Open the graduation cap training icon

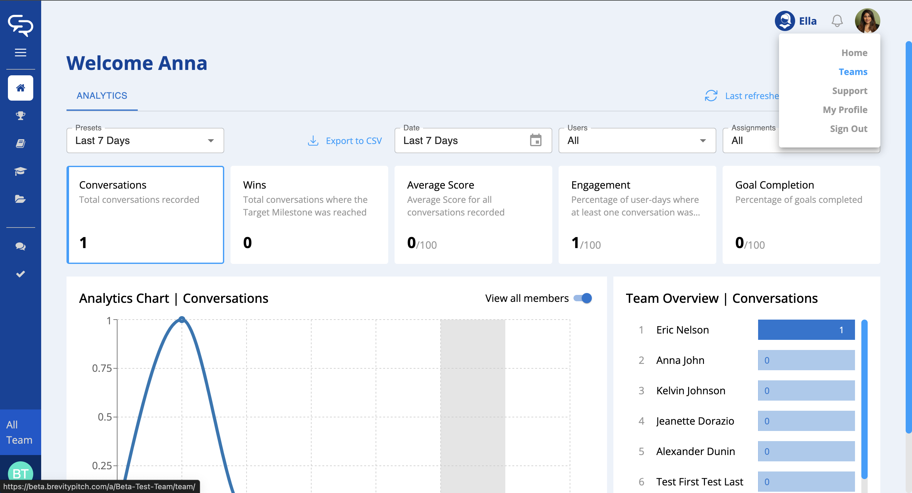21,171
